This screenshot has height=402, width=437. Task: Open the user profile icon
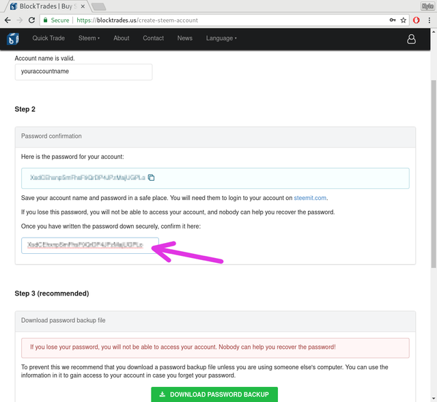[x=411, y=39]
